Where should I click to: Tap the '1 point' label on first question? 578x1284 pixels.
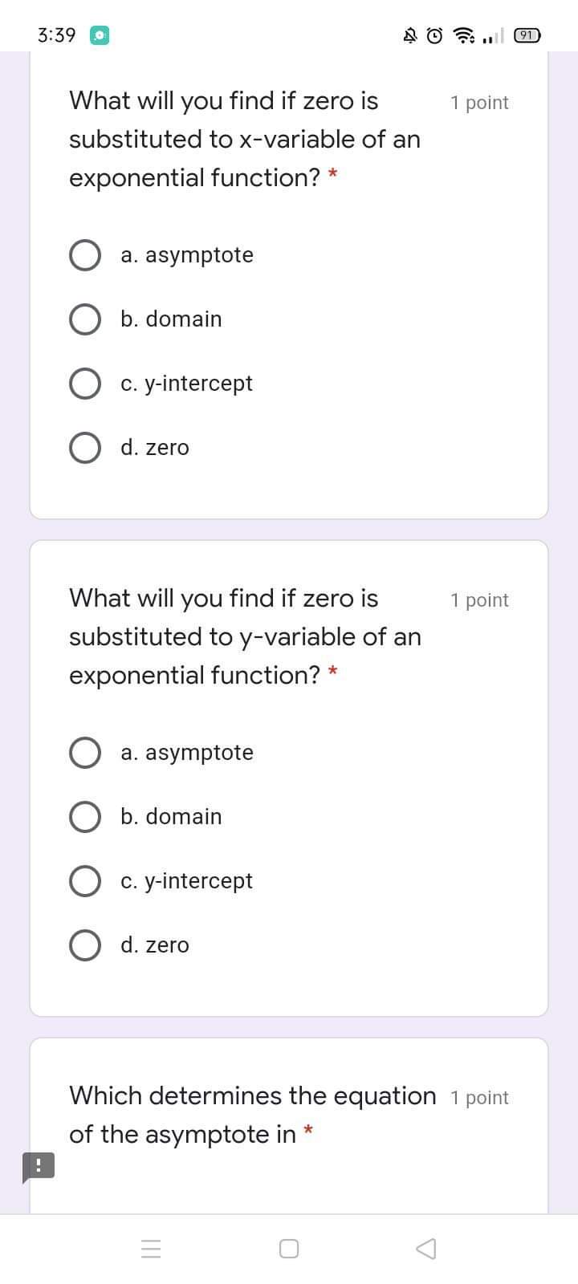[479, 102]
